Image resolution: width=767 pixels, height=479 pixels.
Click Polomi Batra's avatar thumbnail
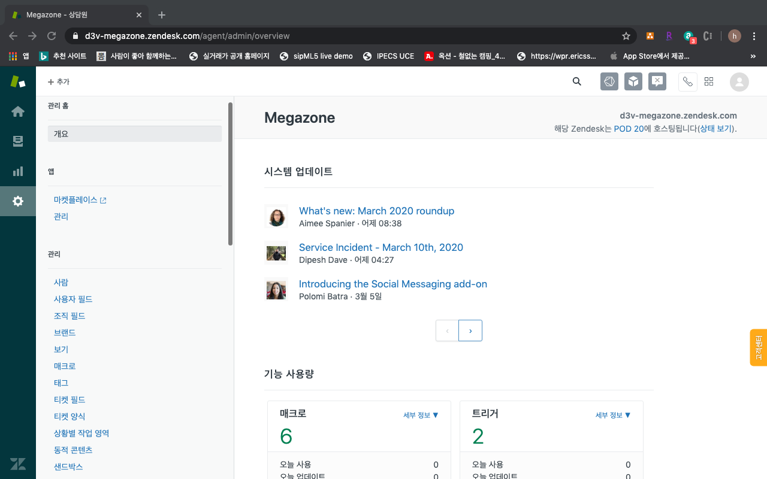[x=276, y=289]
